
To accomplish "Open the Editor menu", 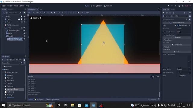I will (22, 6).
